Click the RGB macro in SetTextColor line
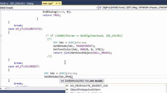 pos(82,49)
